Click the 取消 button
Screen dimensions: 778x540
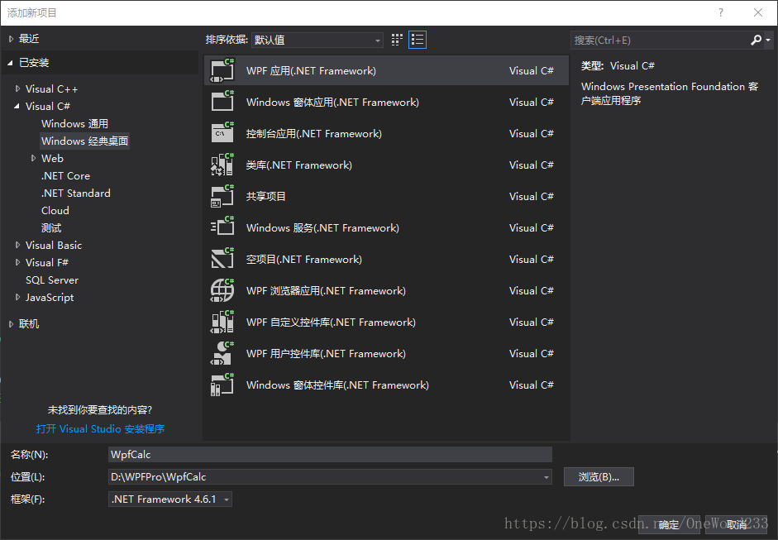[x=737, y=524]
